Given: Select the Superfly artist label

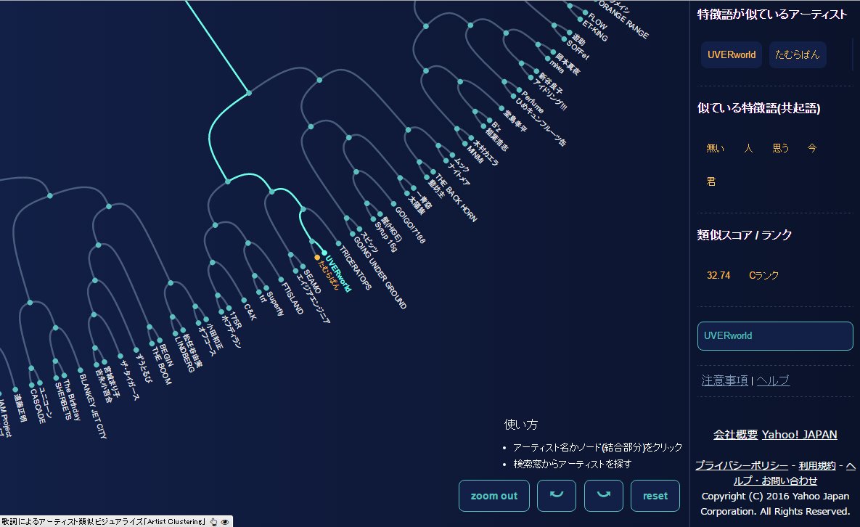Looking at the screenshot, I should point(275,303).
